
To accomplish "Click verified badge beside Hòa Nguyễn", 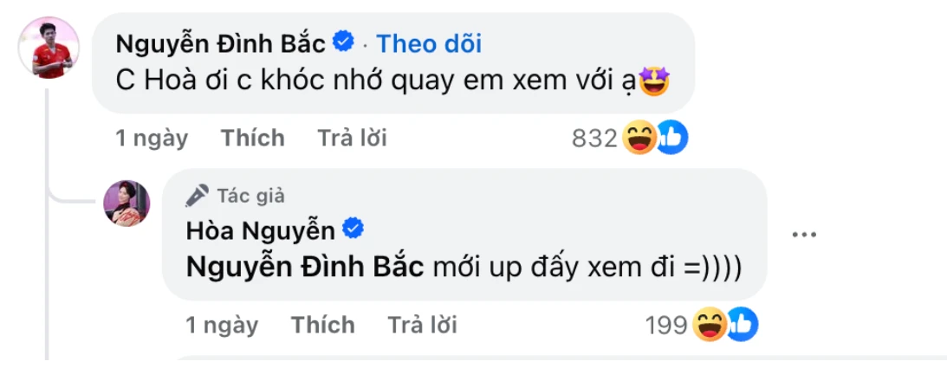I will pyautogui.click(x=354, y=229).
